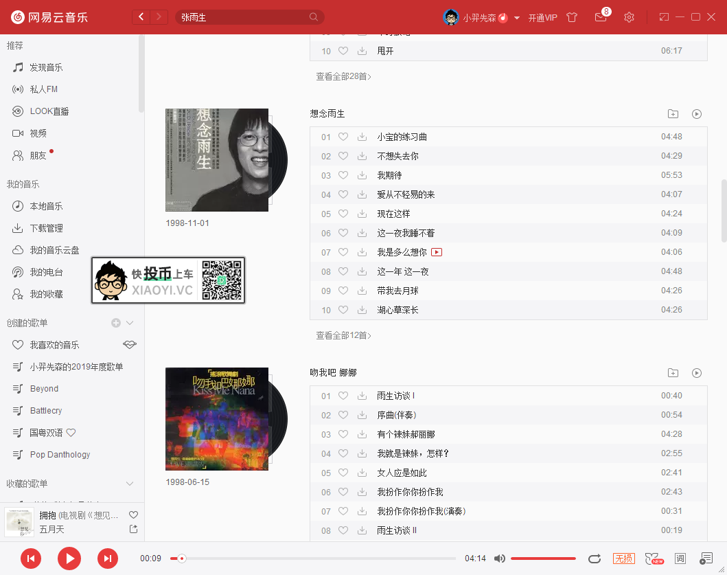
Task: Download the song 湖心草深长
Action: click(x=362, y=310)
